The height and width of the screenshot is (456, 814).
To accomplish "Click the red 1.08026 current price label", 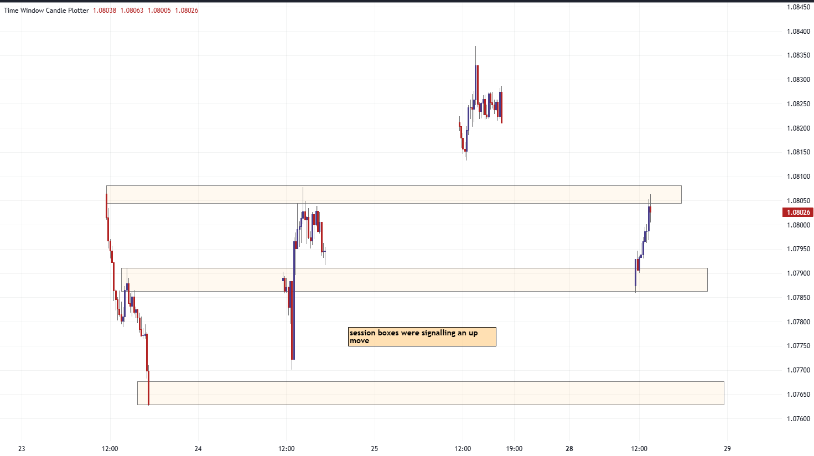I will pyautogui.click(x=797, y=213).
